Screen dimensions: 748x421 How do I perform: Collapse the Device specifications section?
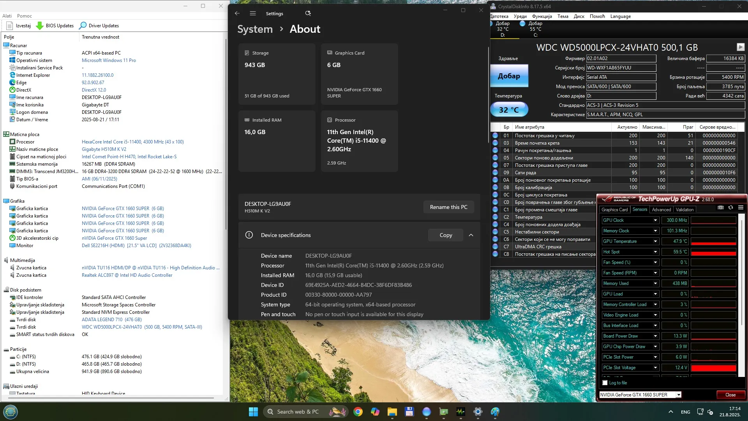click(x=471, y=235)
